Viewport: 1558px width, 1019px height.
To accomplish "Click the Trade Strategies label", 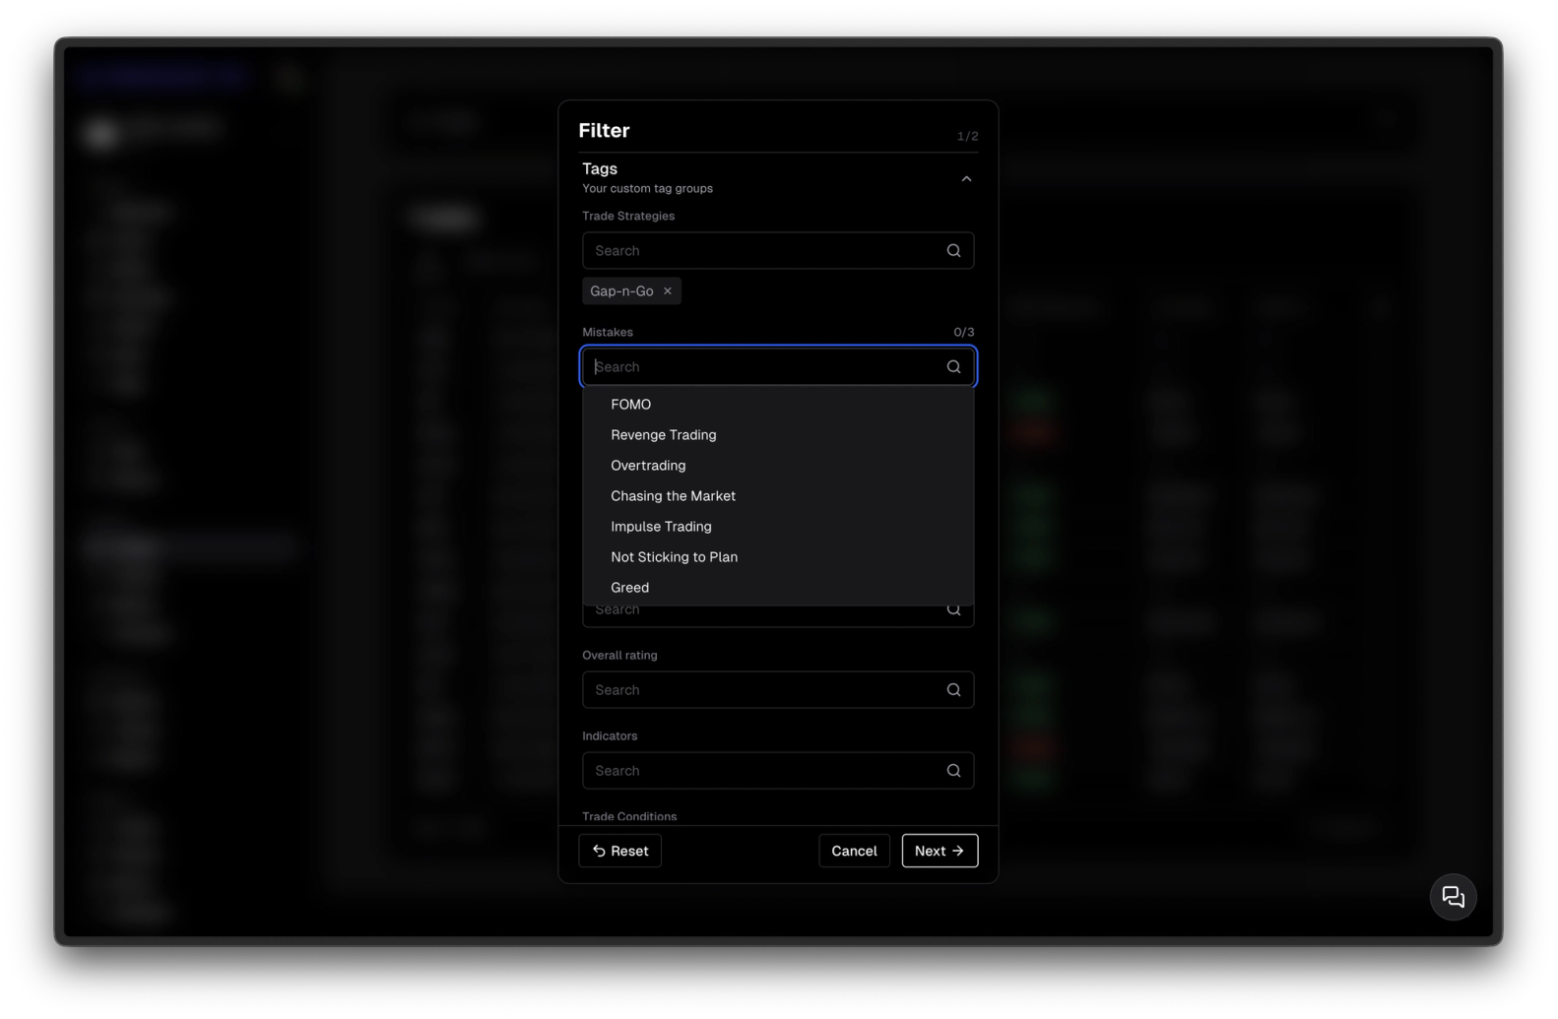I will pos(628,217).
